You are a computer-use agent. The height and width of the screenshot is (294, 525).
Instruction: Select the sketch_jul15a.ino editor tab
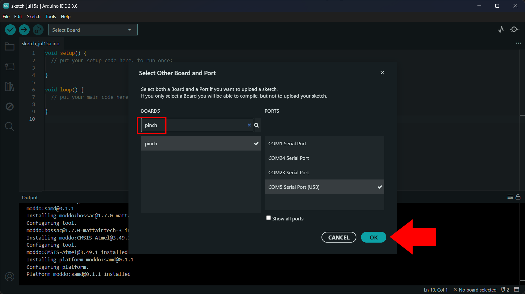pos(41,44)
